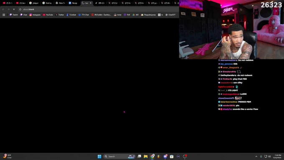The height and width of the screenshot is (160, 284).
Task: Switch to the Recap browser tab
Action: coord(73,3)
